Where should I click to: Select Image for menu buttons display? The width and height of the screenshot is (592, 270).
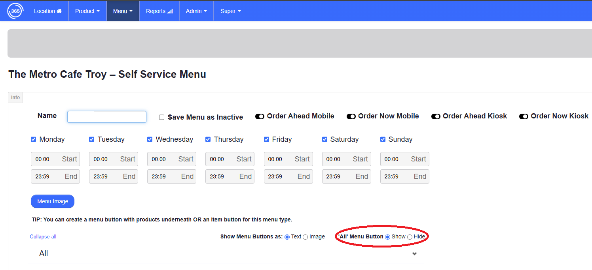(x=305, y=237)
